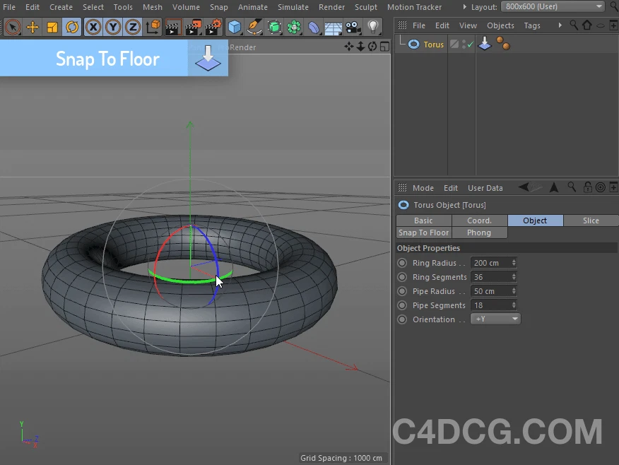The image size is (619, 465).
Task: Click the Ring Radius value field
Action: (x=489, y=262)
